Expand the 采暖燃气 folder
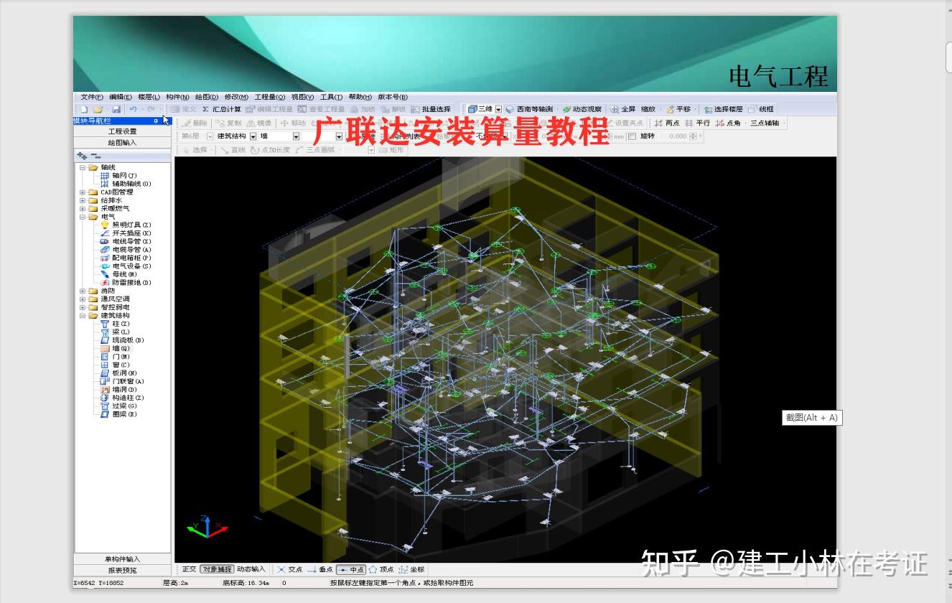952x603 pixels. coord(83,209)
